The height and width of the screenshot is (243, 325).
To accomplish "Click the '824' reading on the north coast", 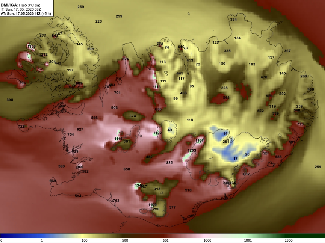I will [x=125, y=59].
